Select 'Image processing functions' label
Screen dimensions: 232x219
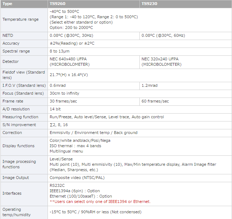click(19, 164)
